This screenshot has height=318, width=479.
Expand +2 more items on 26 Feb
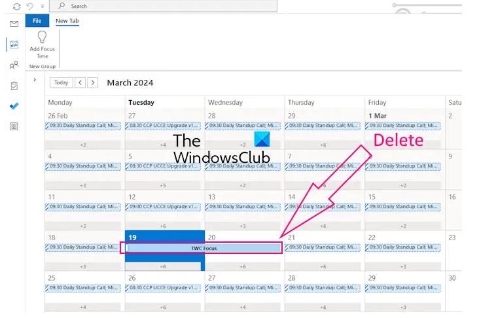(x=83, y=145)
